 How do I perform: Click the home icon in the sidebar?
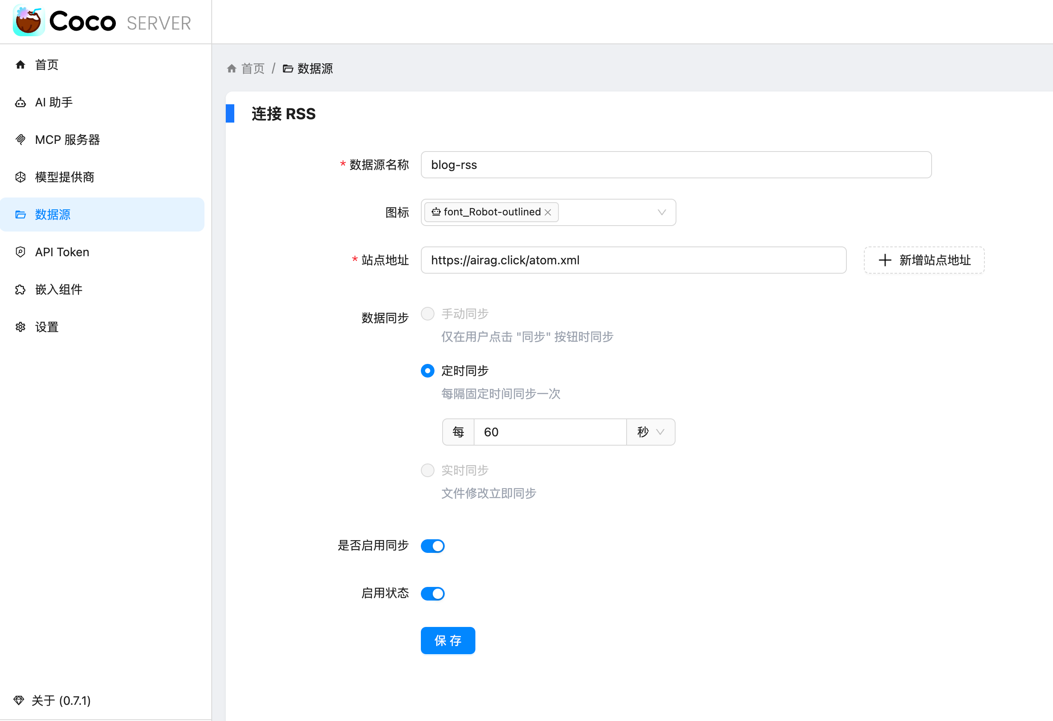click(20, 65)
